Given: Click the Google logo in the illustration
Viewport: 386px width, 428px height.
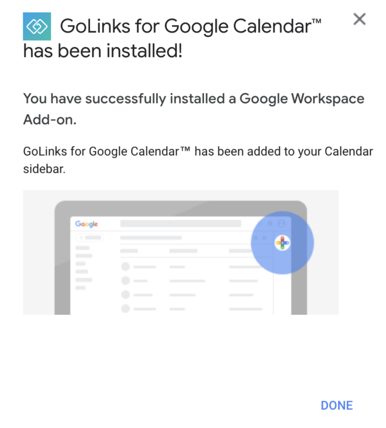Looking at the screenshot, I should [86, 224].
